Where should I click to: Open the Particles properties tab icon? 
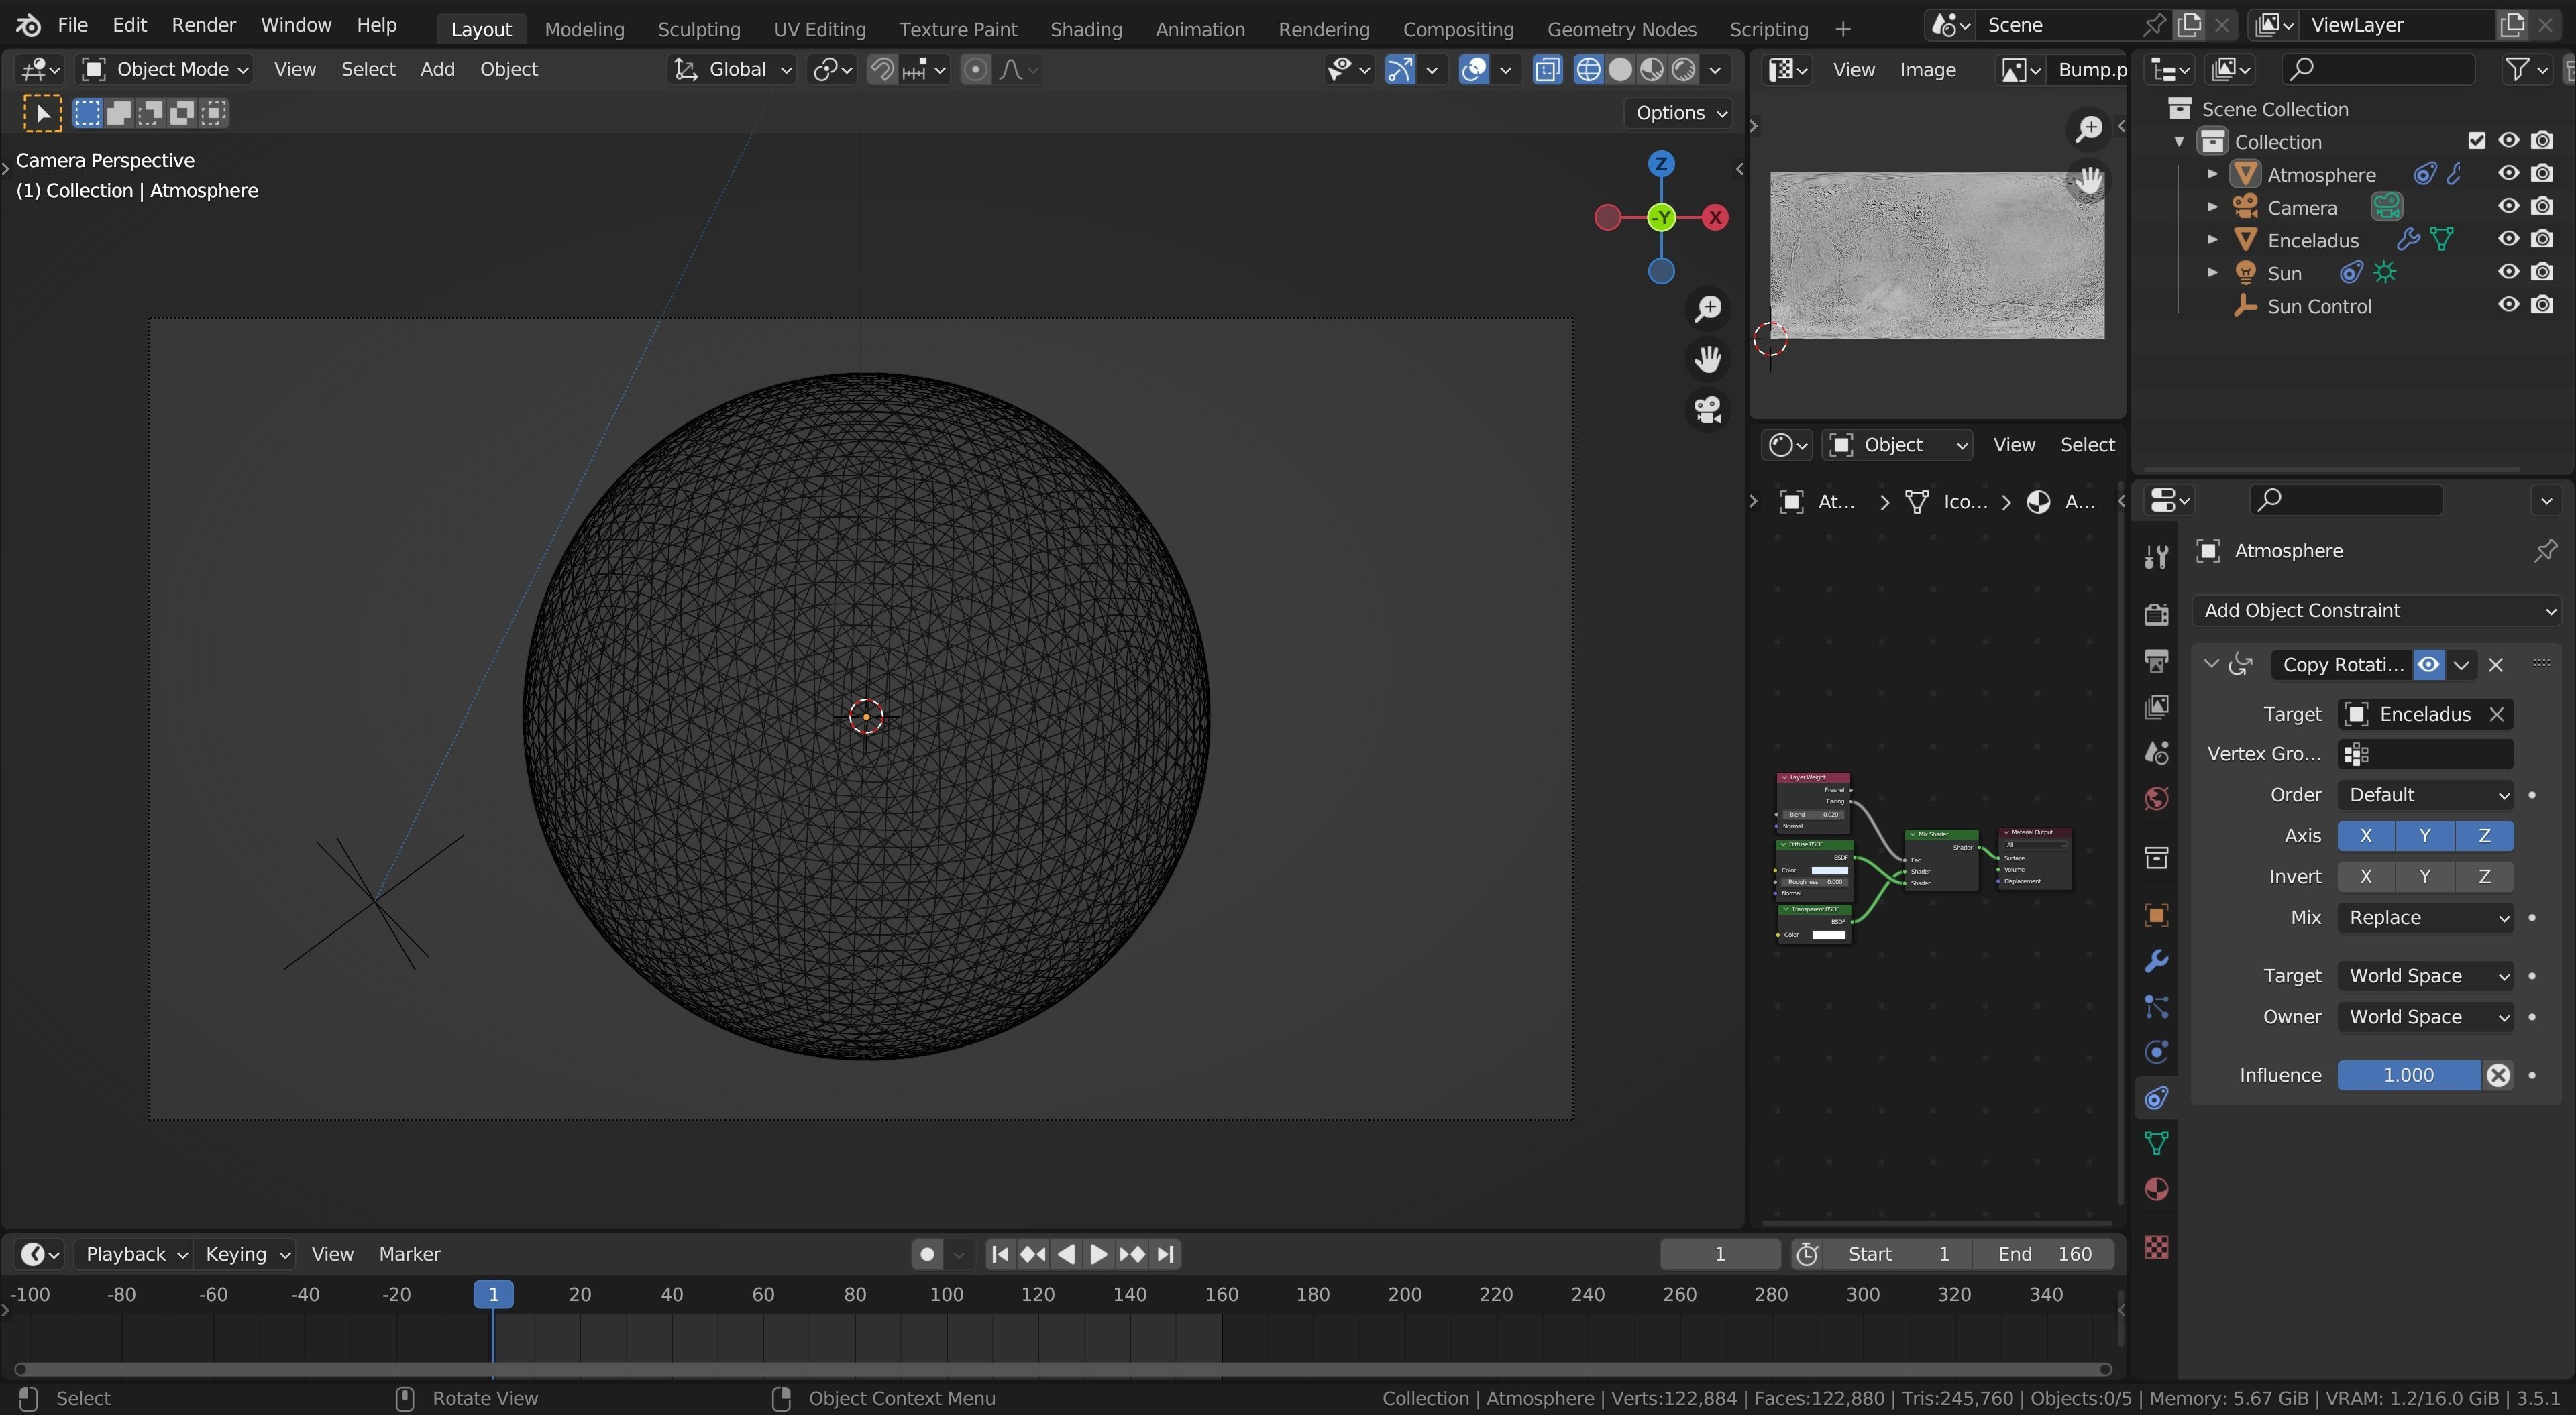click(x=2156, y=1006)
